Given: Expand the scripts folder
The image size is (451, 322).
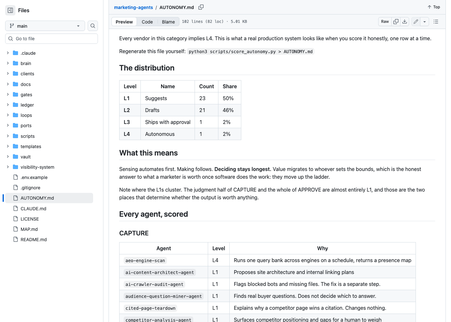Looking at the screenshot, I should (x=8, y=136).
